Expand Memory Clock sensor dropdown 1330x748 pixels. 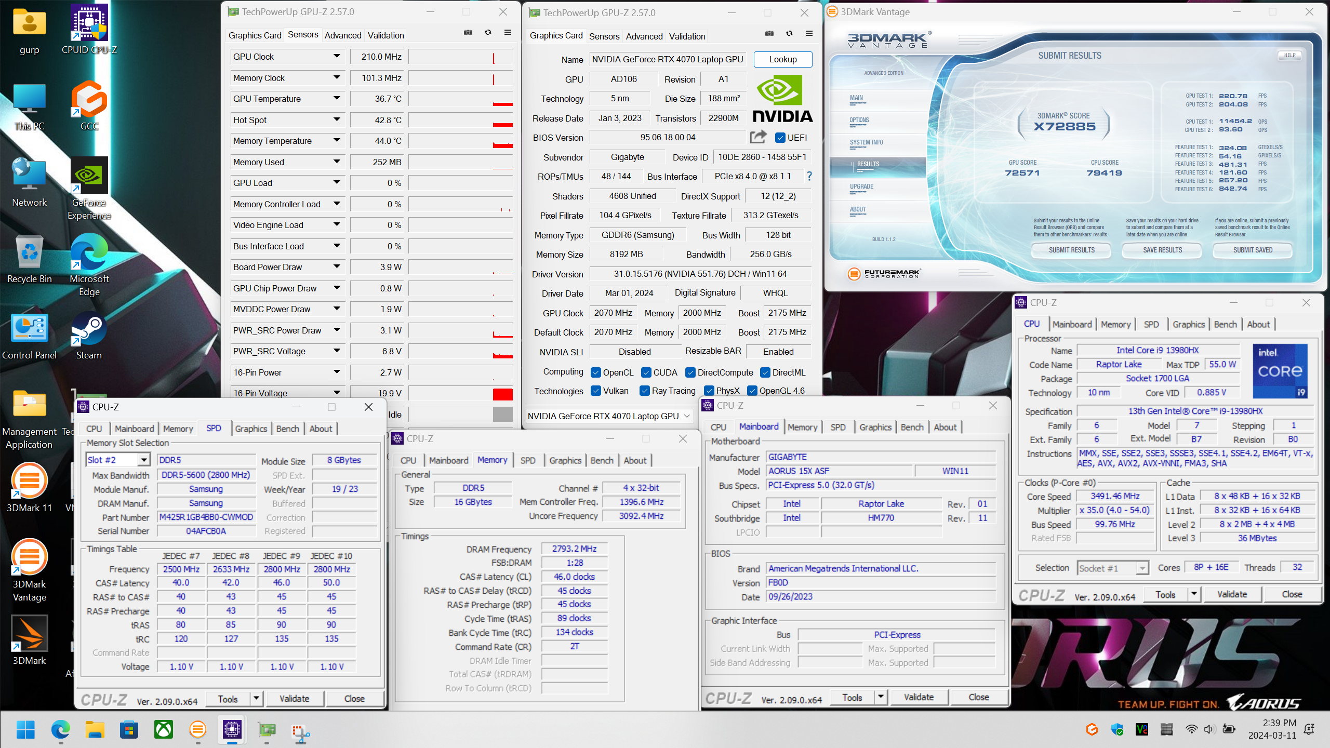(x=337, y=77)
